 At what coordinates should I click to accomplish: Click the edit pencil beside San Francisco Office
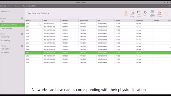pos(49,13)
